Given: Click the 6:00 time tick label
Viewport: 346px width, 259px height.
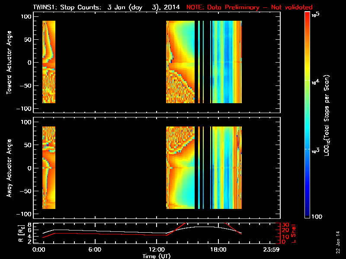Looking at the screenshot, I should tap(95, 250).
